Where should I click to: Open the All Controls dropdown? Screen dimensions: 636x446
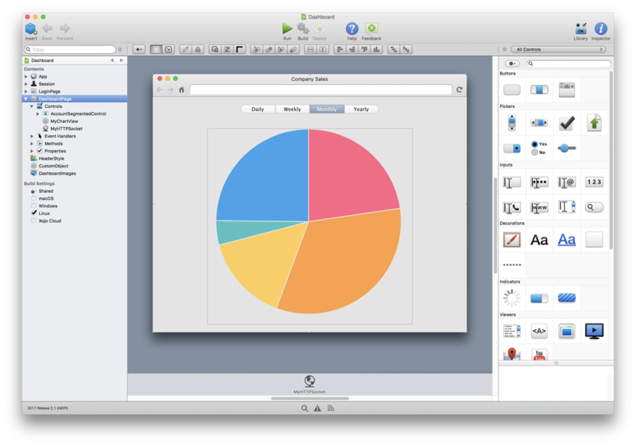pos(558,49)
